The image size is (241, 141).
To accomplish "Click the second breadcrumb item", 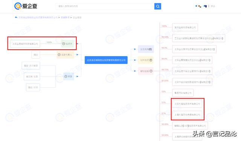I will click(65, 17).
